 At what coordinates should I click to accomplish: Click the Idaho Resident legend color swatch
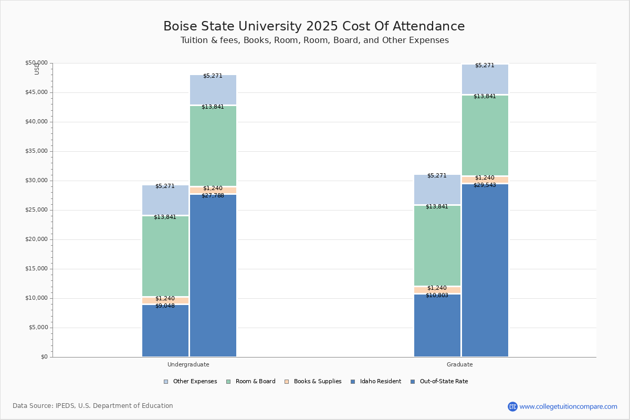click(353, 382)
